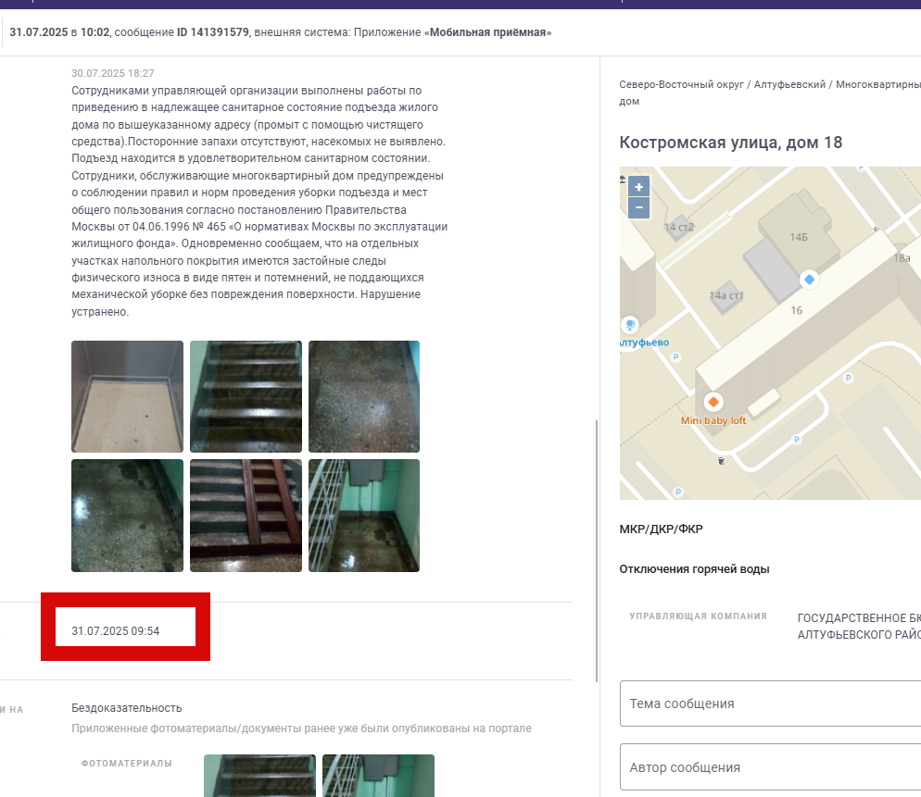
Task: Click the Управляющая компания label
Action: tap(699, 616)
